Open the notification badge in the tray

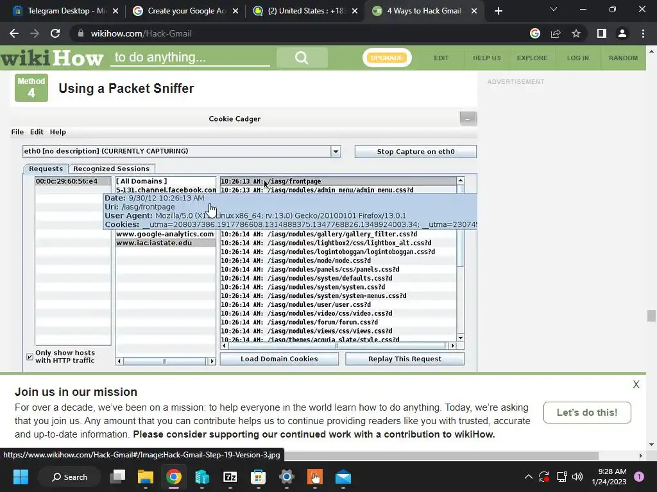(x=639, y=477)
